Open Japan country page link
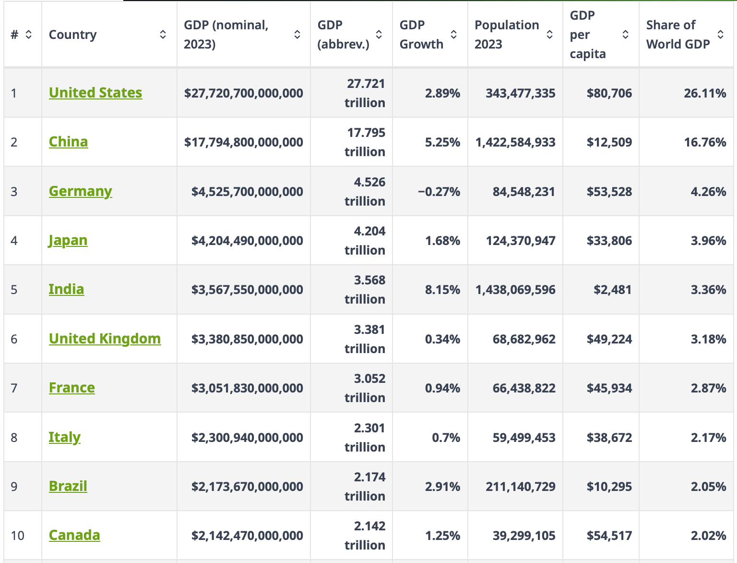Viewport: 737px width, 563px height. tap(68, 240)
